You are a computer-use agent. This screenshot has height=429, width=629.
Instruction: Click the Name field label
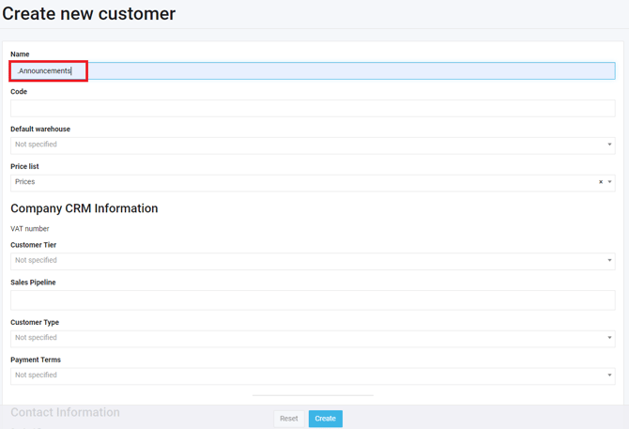(20, 54)
